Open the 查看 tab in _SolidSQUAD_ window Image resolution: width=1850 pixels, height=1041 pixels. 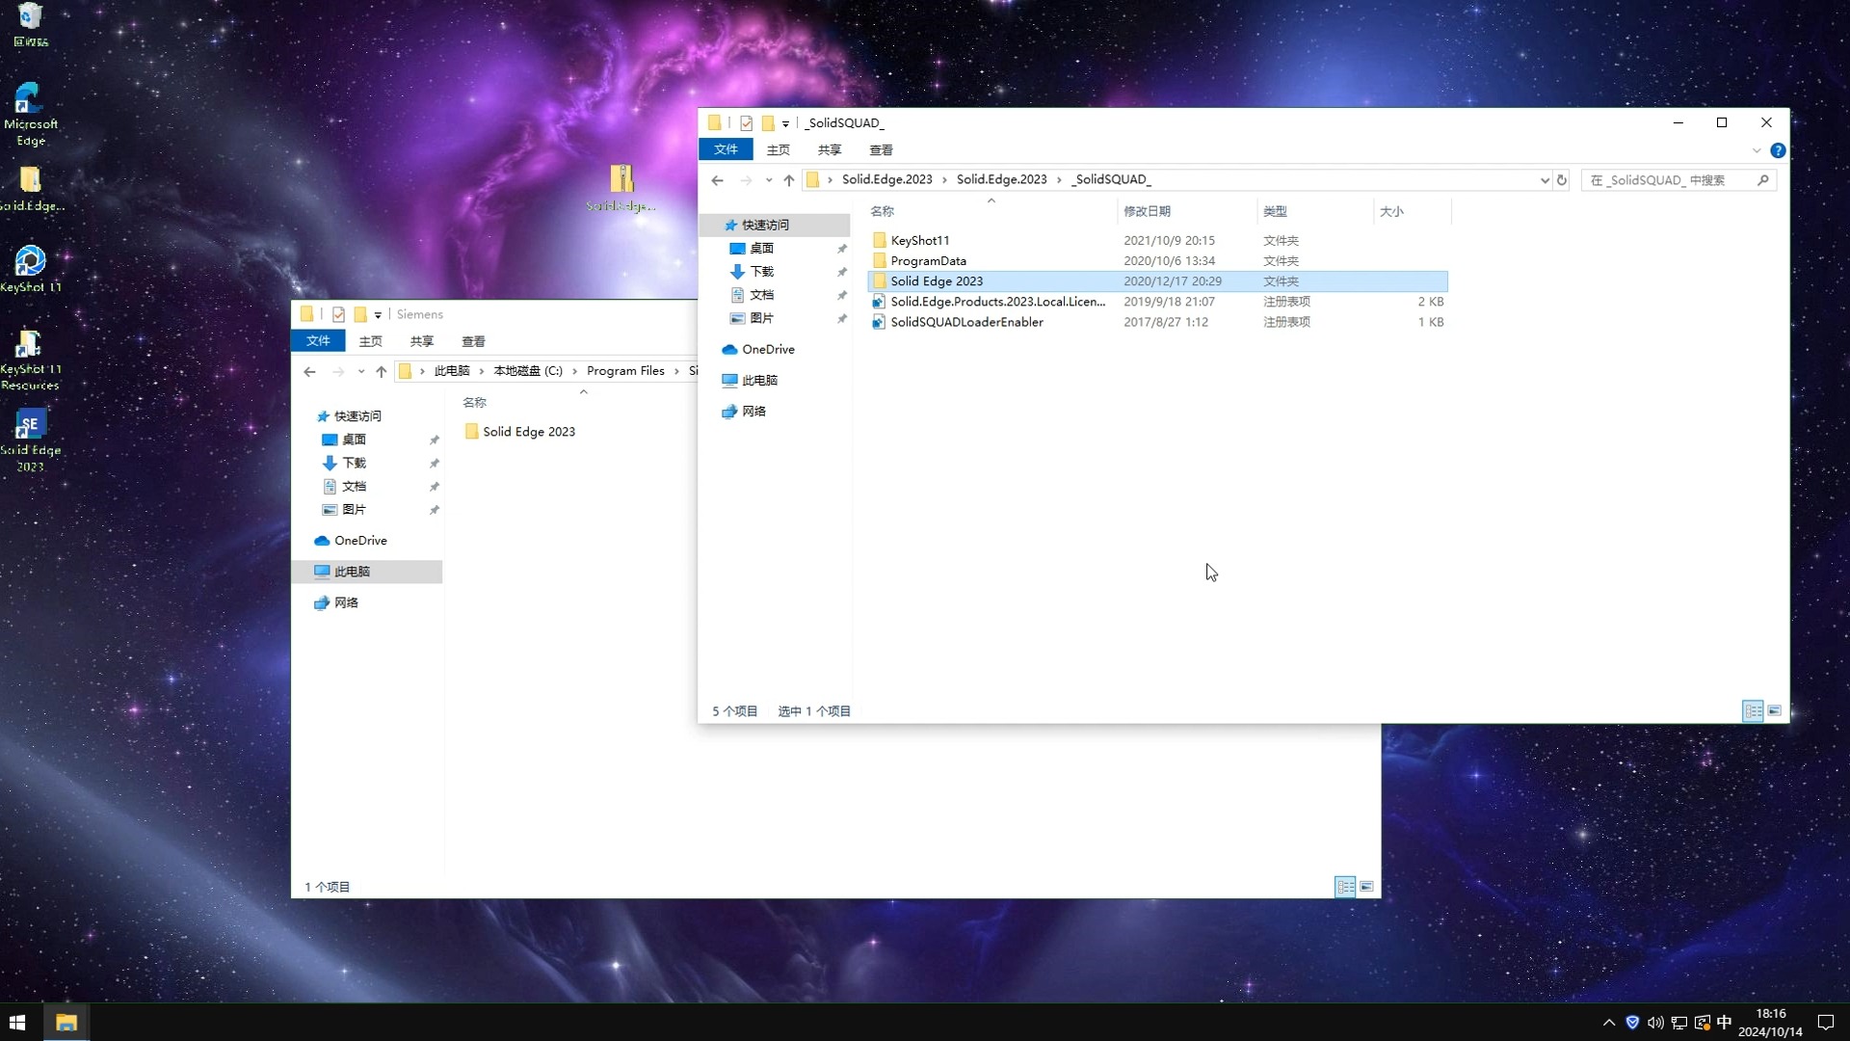click(x=881, y=149)
